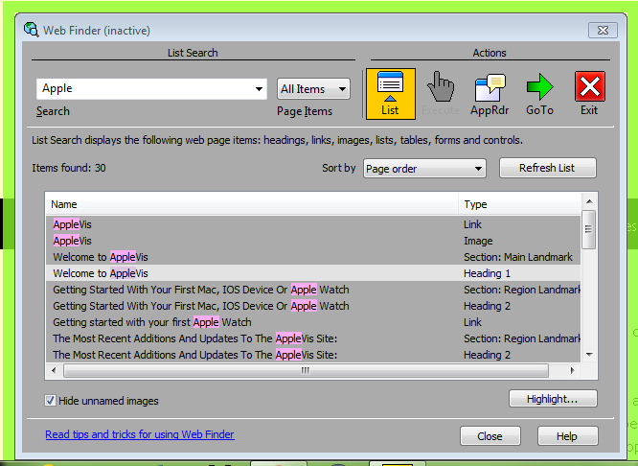Click the GoTo green arrow
The width and height of the screenshot is (638, 466).
pyautogui.click(x=539, y=93)
